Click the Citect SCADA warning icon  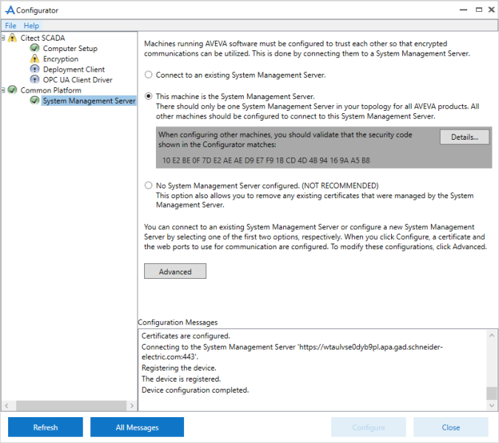point(13,38)
